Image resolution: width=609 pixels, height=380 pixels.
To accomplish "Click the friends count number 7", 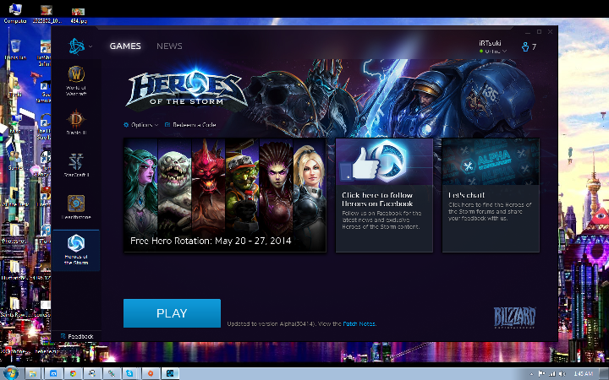I will [535, 47].
